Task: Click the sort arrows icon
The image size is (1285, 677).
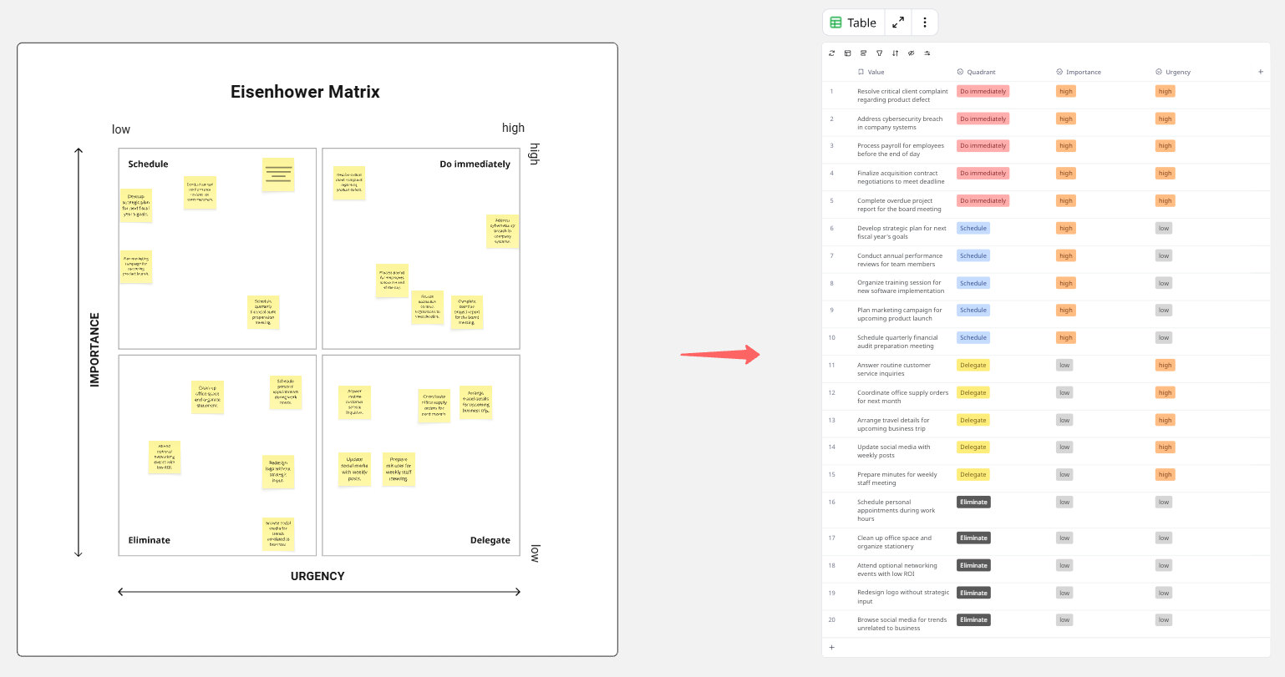Action: click(x=895, y=53)
